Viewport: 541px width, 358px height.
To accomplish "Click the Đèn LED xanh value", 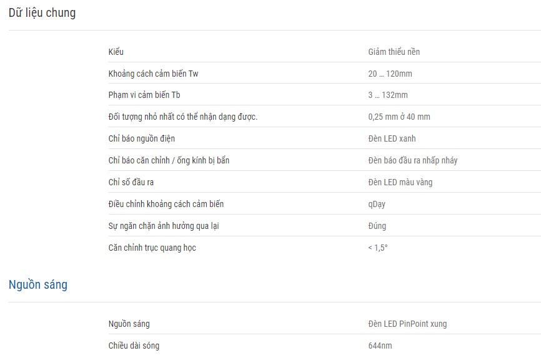I will click(x=392, y=138).
